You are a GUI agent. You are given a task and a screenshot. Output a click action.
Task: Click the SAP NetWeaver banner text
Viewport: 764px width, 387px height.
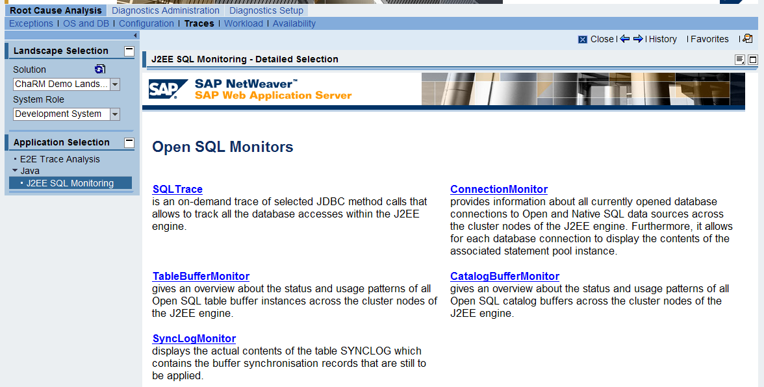point(246,83)
